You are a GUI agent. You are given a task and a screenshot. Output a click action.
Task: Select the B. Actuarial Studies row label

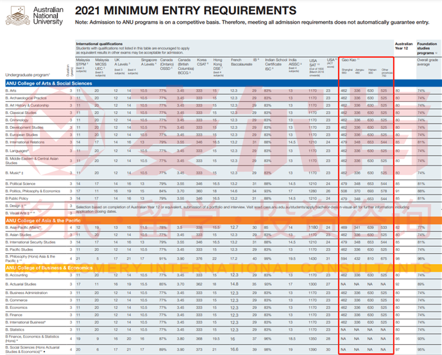(x=21, y=284)
